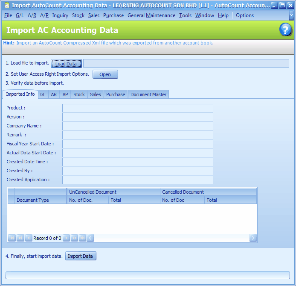Go to first record in navigator
Viewport: 296px width, 286px height.
click(x=12, y=238)
